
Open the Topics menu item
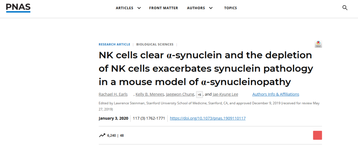click(x=230, y=8)
